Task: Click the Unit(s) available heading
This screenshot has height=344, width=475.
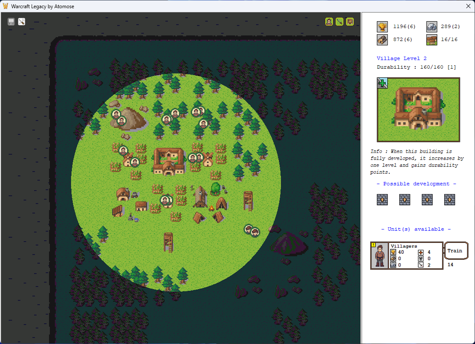Action: (416, 229)
